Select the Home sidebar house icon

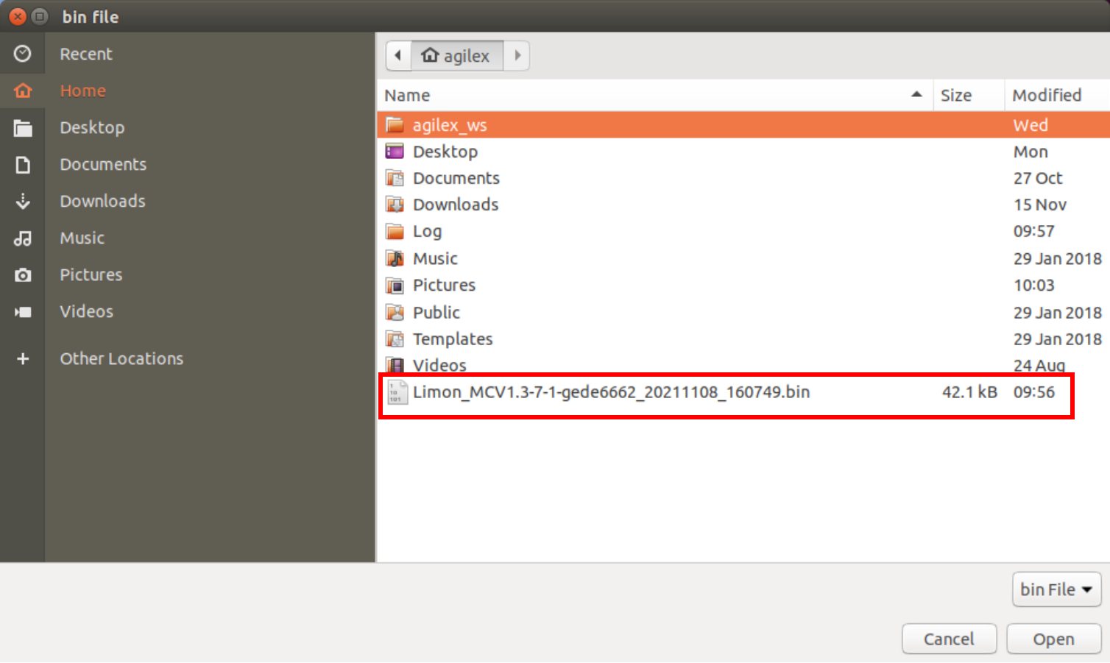tap(23, 91)
